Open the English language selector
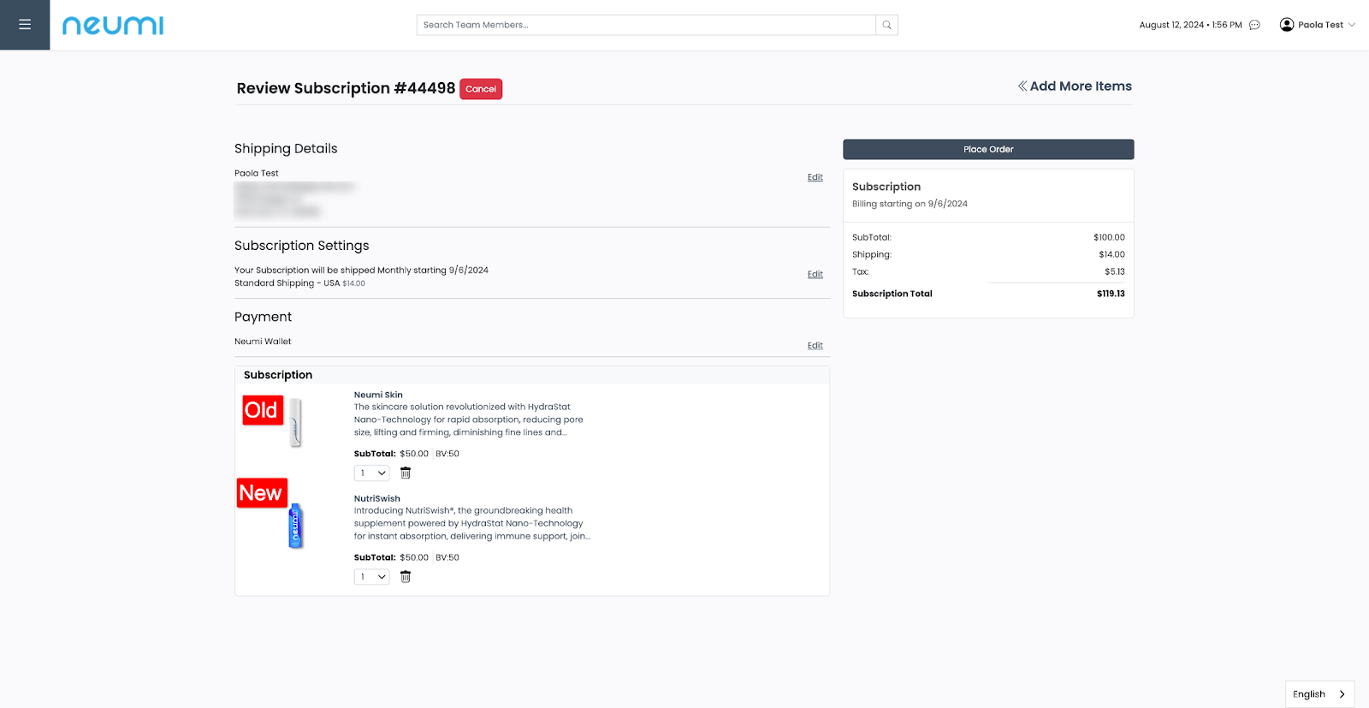This screenshot has height=708, width=1369. [1319, 694]
